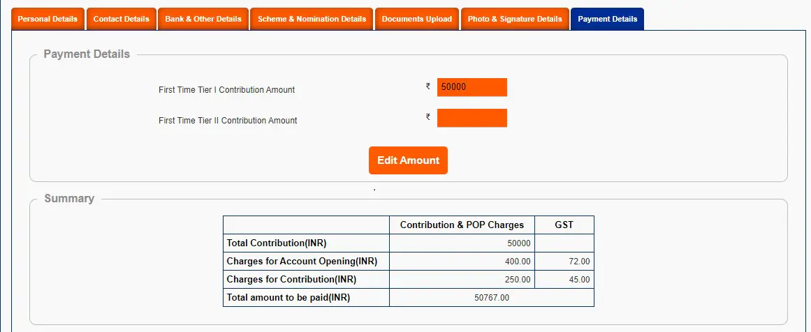This screenshot has width=811, height=332.
Task: Select 'Charges for Account Opening(INR)' row label
Action: point(302,262)
